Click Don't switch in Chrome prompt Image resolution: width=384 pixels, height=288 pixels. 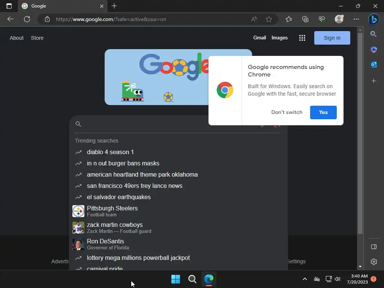click(287, 112)
